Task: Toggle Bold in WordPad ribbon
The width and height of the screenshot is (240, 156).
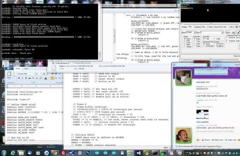Action: coord(19,78)
